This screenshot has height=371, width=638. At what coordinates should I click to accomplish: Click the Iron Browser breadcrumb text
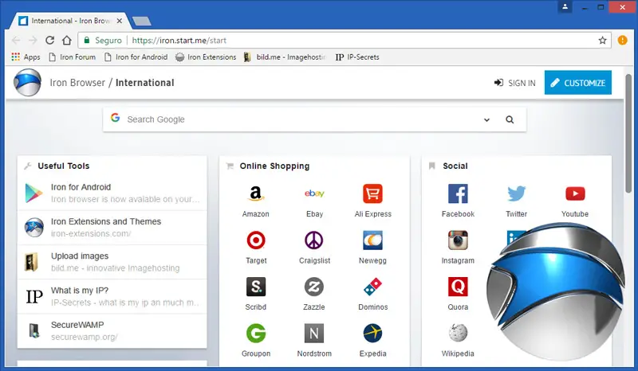pyautogui.click(x=77, y=83)
